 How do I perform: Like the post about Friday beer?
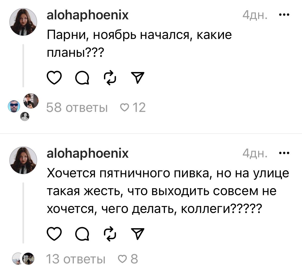[54, 234]
